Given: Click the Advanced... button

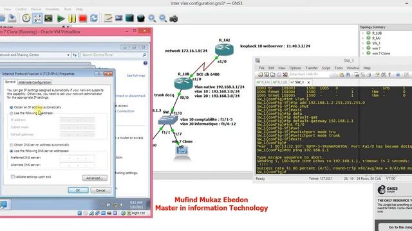Looking at the screenshot, I should pos(95,178).
